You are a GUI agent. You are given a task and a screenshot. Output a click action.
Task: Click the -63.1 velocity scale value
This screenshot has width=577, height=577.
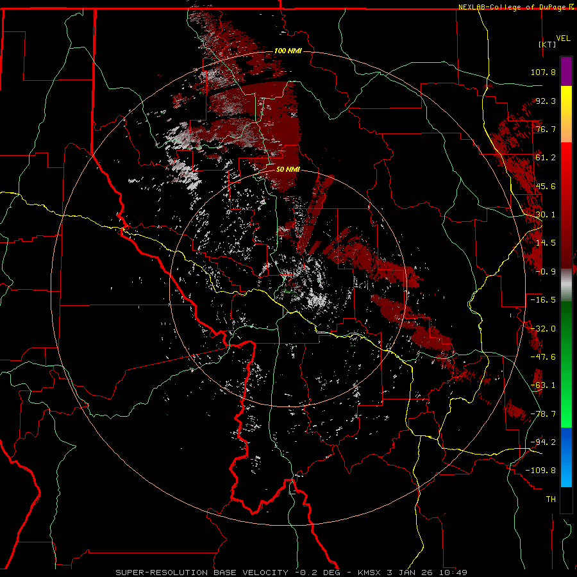point(543,385)
